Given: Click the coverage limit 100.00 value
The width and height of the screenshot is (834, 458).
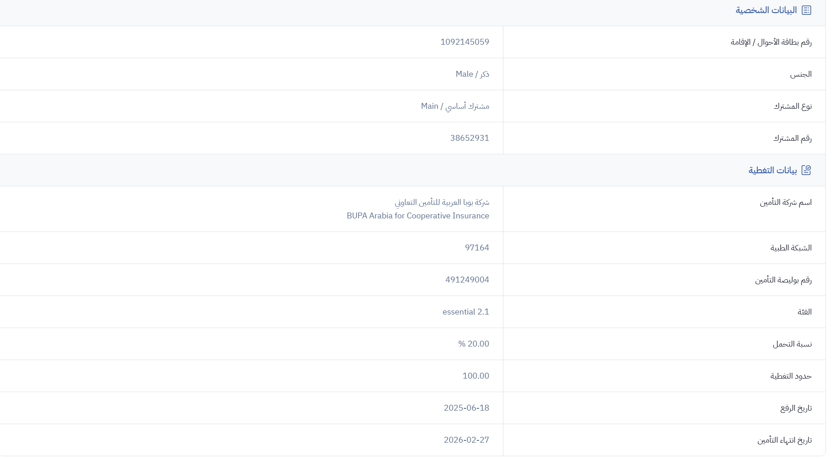Looking at the screenshot, I should tap(476, 376).
